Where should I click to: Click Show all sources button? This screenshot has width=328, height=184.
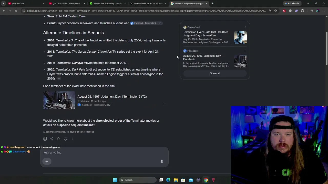215,74
